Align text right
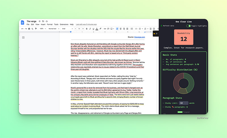This screenshot has height=138, width=227. (124, 29)
